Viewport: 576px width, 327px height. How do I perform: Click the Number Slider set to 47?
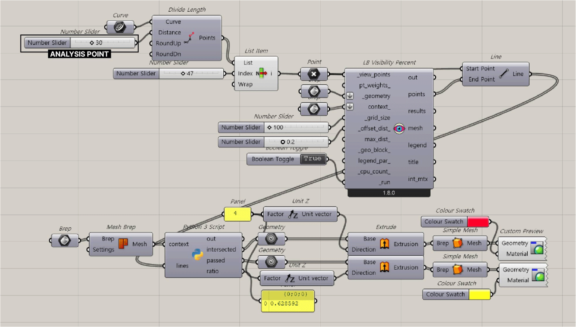point(169,73)
